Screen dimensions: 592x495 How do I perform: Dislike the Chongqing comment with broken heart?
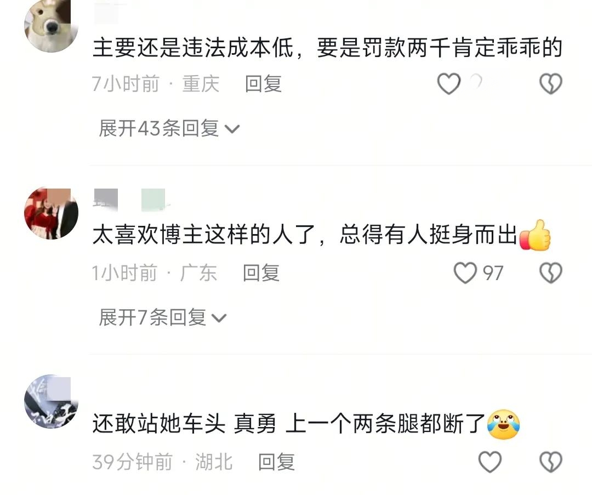(551, 83)
